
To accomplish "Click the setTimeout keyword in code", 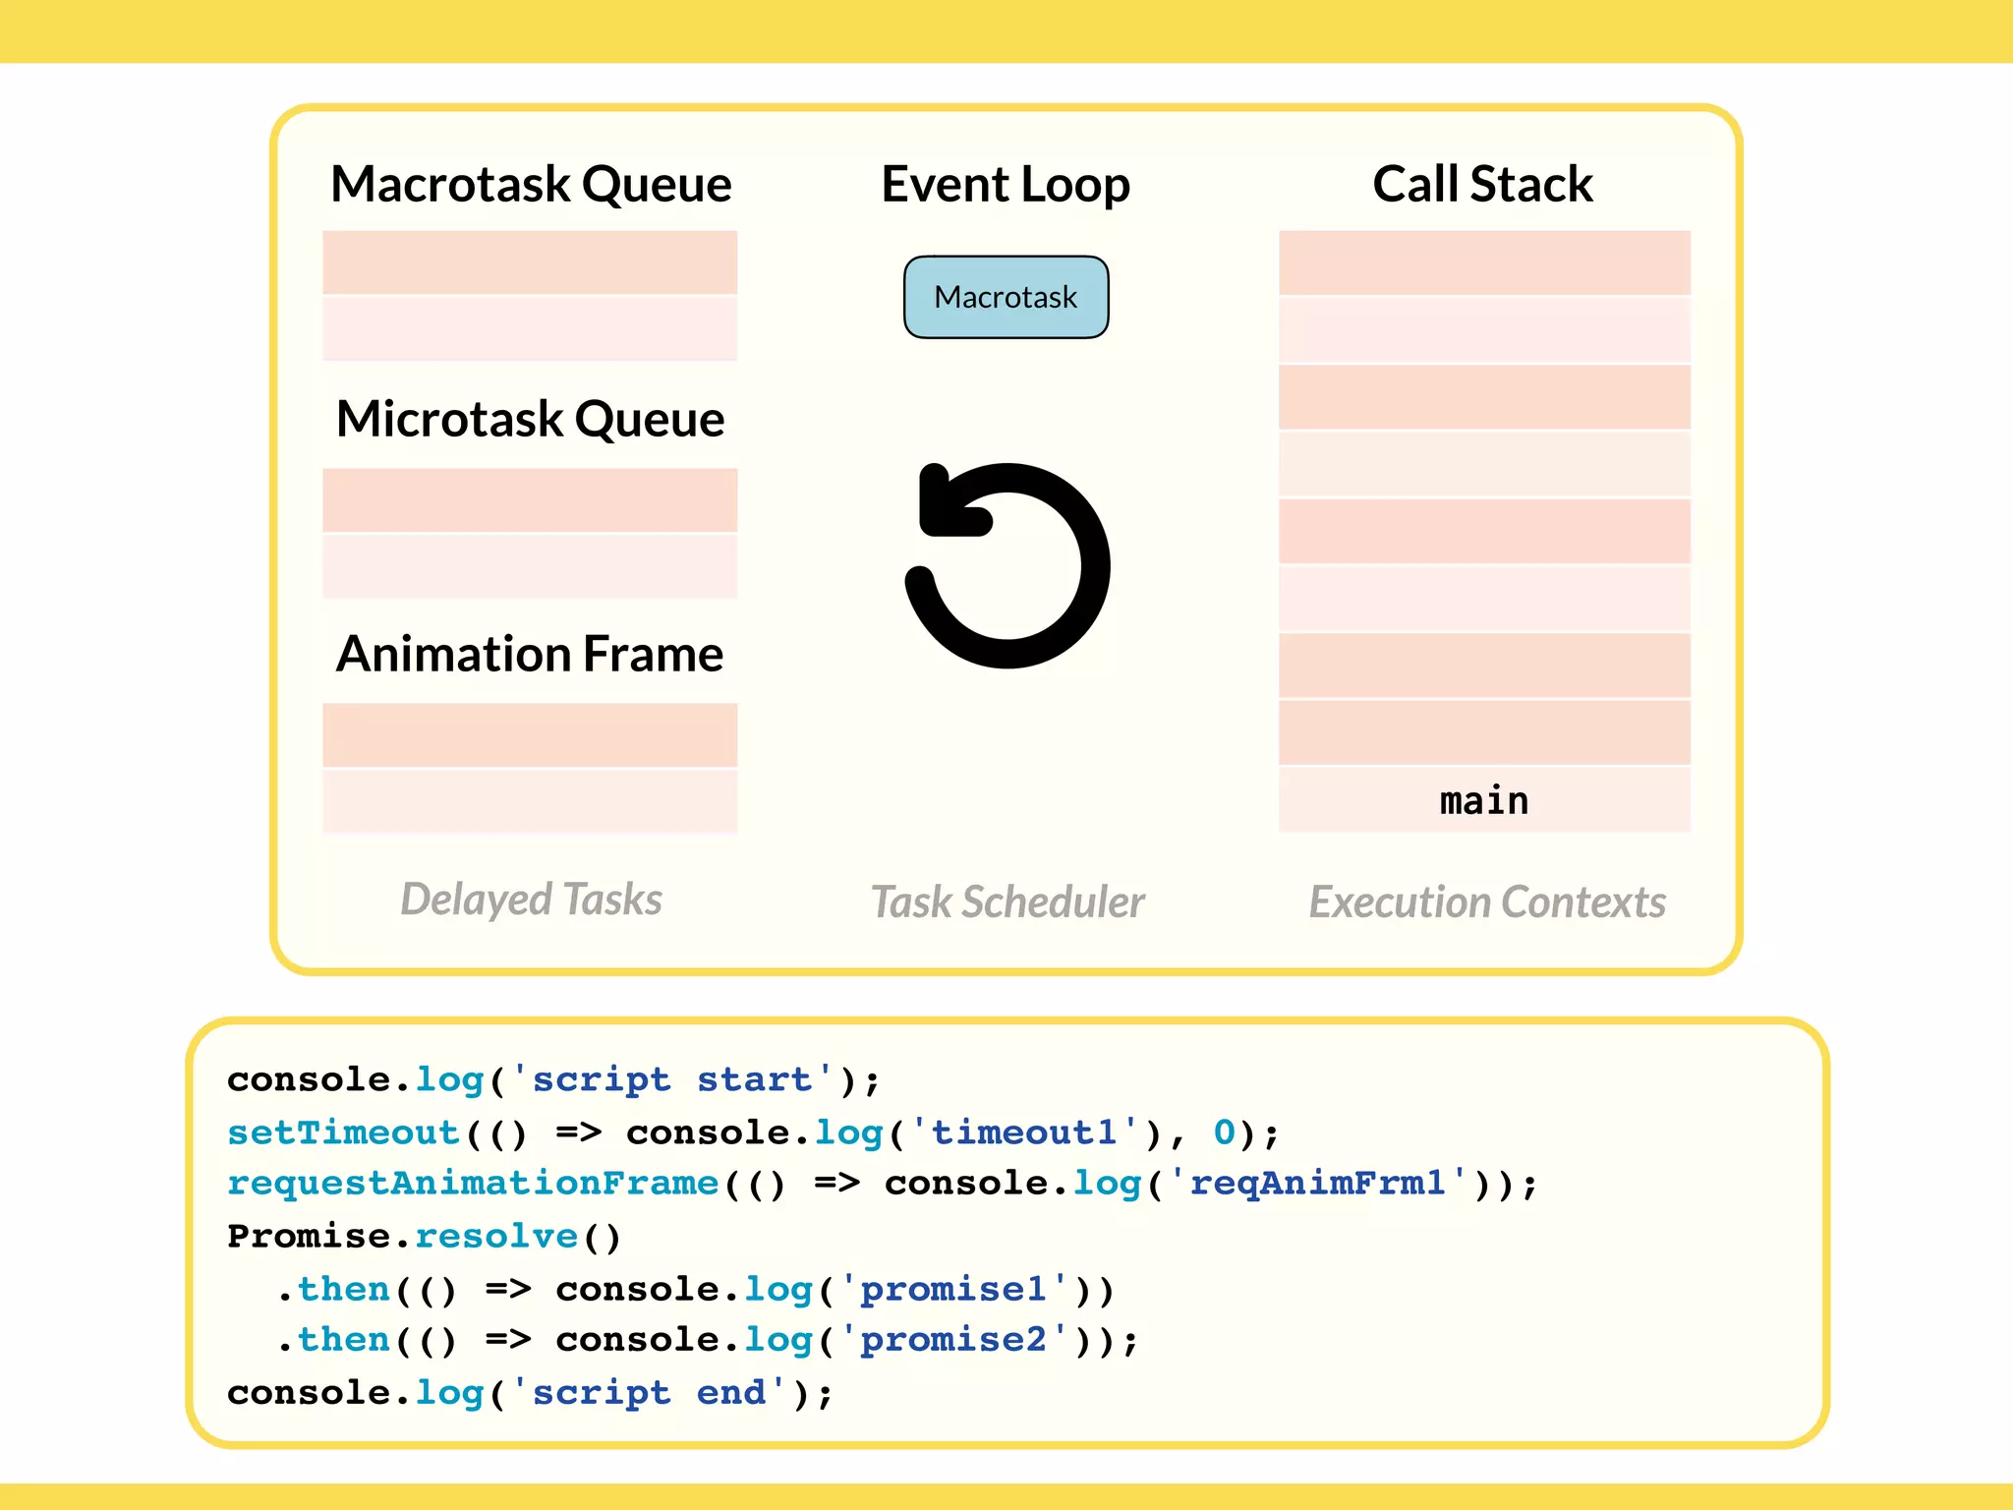I will (x=344, y=1132).
